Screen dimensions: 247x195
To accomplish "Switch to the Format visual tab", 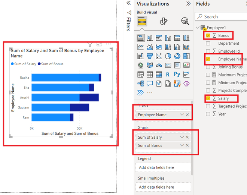I will (164, 21).
